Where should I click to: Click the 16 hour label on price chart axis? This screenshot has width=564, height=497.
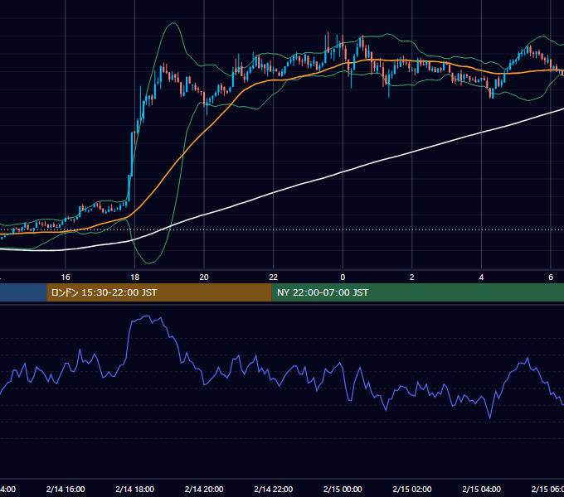pyautogui.click(x=66, y=277)
